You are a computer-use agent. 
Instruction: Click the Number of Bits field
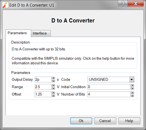(x=109, y=94)
